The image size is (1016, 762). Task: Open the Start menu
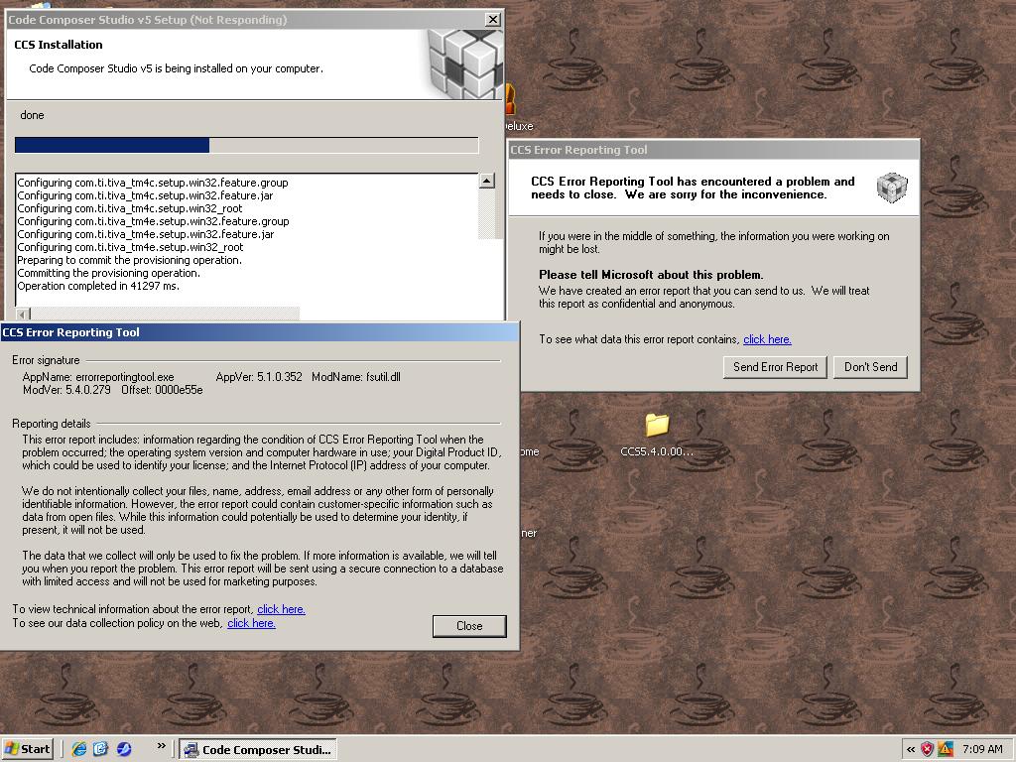click(x=27, y=749)
